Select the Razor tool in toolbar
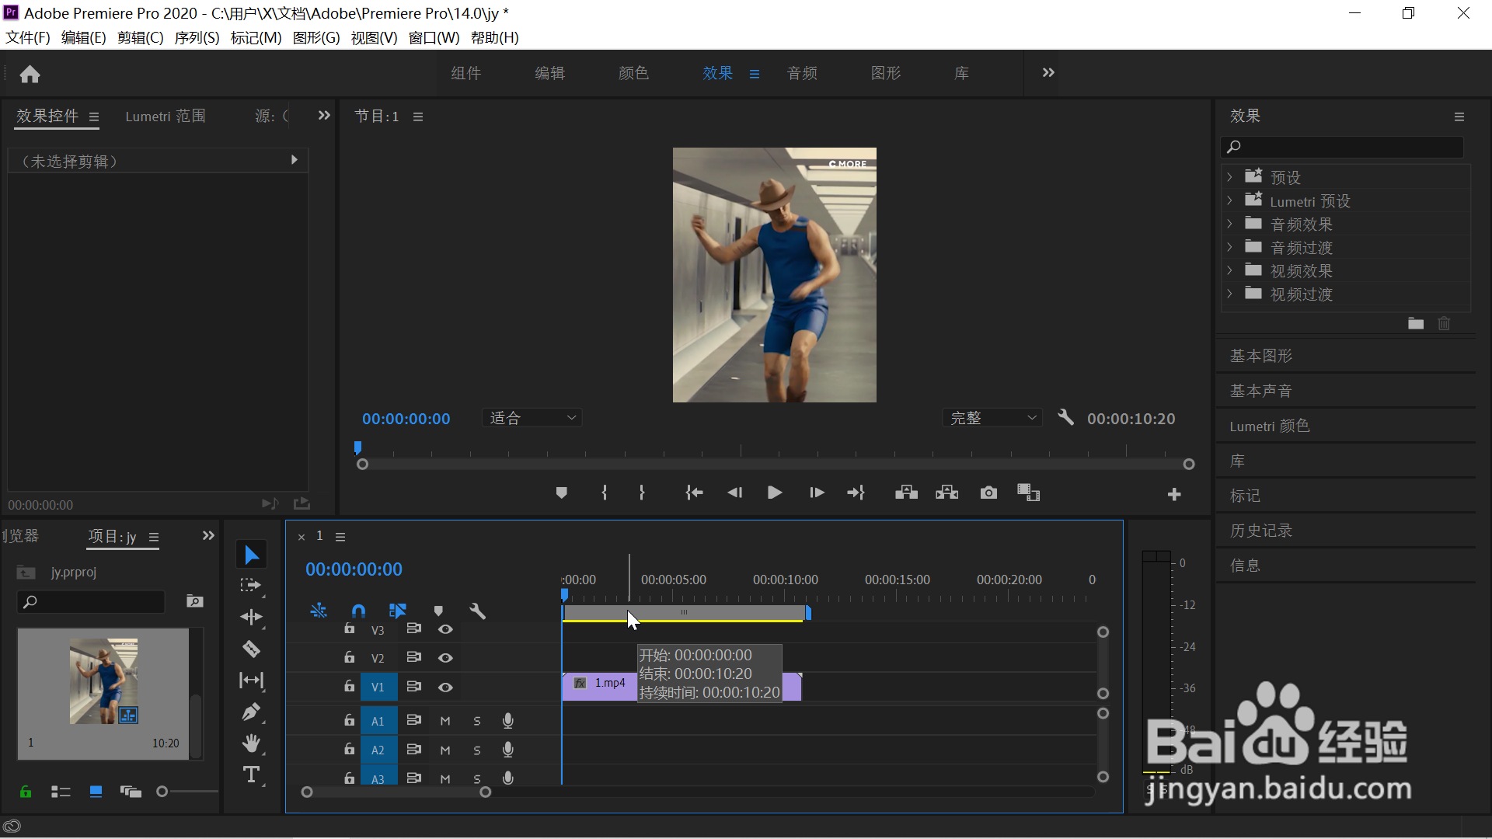The image size is (1492, 839). pyautogui.click(x=251, y=649)
